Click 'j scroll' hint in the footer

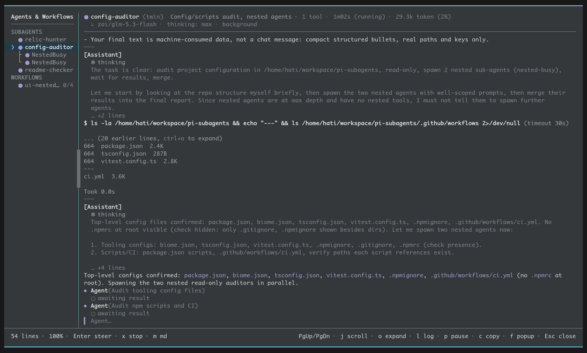click(354, 336)
